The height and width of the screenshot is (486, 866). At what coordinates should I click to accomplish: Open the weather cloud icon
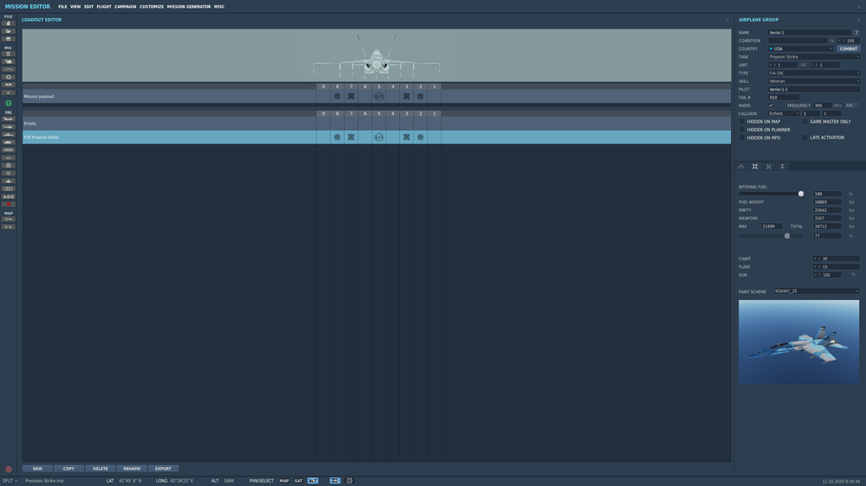point(9,61)
